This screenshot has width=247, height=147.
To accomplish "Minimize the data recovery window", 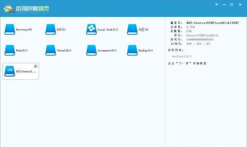I will (x=224, y=5).
